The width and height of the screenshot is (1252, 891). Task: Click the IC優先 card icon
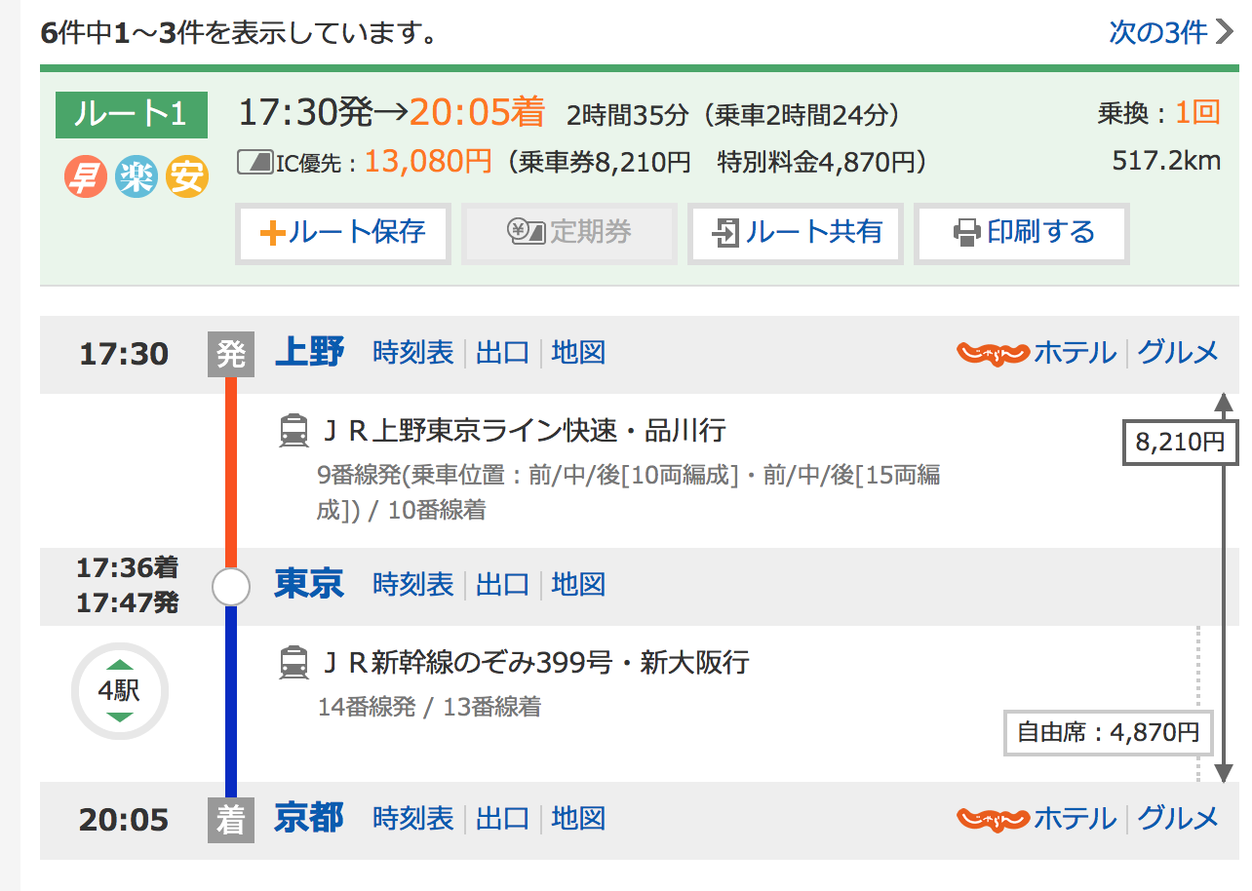click(x=254, y=163)
